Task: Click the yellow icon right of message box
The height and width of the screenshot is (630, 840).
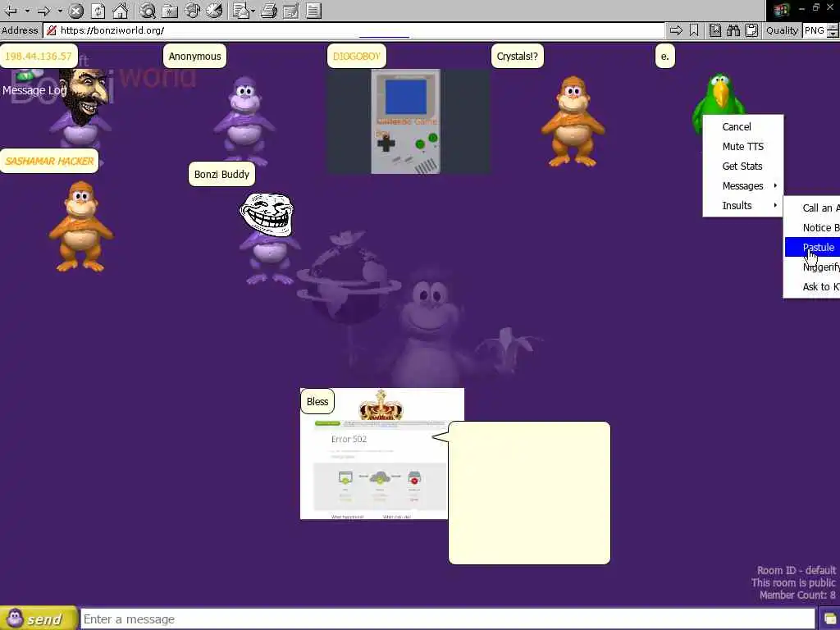Action: pos(829,619)
